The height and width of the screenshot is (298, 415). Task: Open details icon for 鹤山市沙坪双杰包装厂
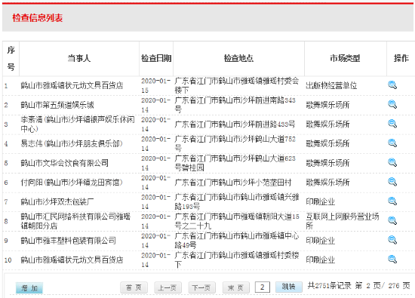392,201
